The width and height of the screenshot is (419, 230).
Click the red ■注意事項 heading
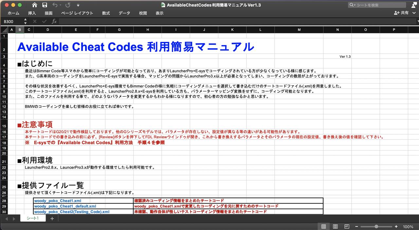35,124
